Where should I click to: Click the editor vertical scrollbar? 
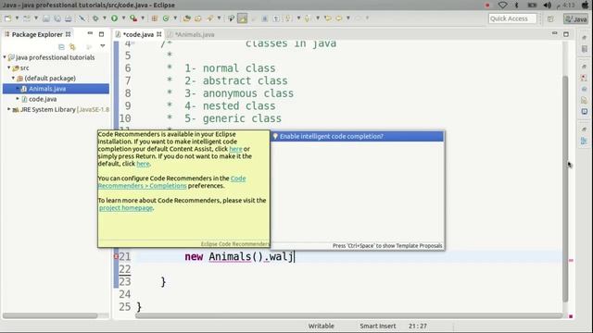click(x=565, y=188)
